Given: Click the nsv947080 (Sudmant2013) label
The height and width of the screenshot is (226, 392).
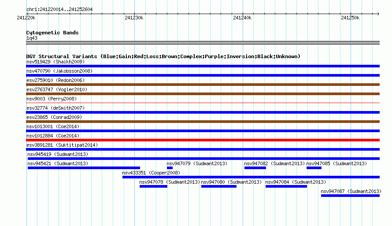Looking at the screenshot, I should pos(231,182).
